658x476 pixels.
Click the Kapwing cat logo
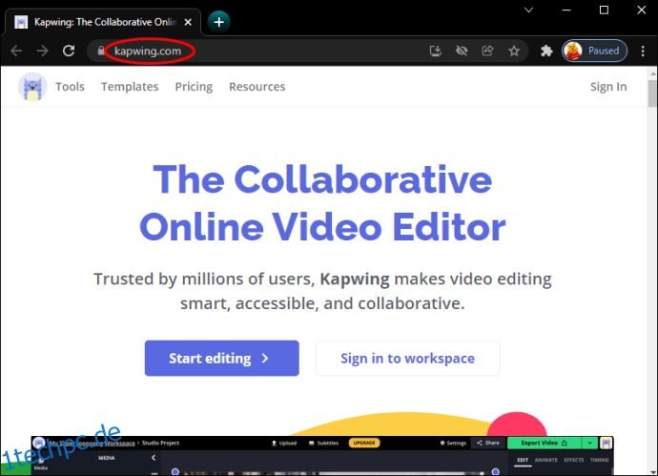pos(32,87)
